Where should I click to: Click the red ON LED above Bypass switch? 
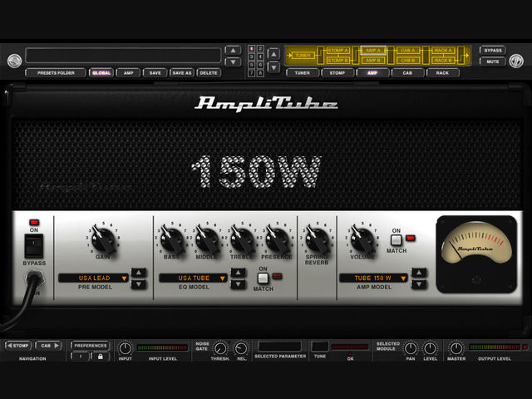pyautogui.click(x=34, y=222)
